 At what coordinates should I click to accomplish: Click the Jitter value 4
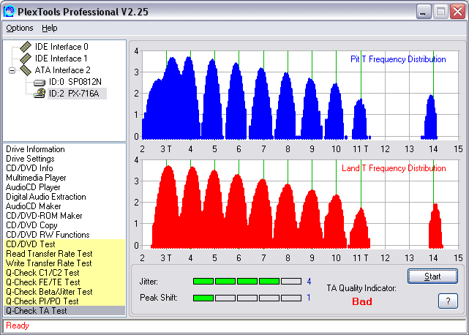pos(309,281)
